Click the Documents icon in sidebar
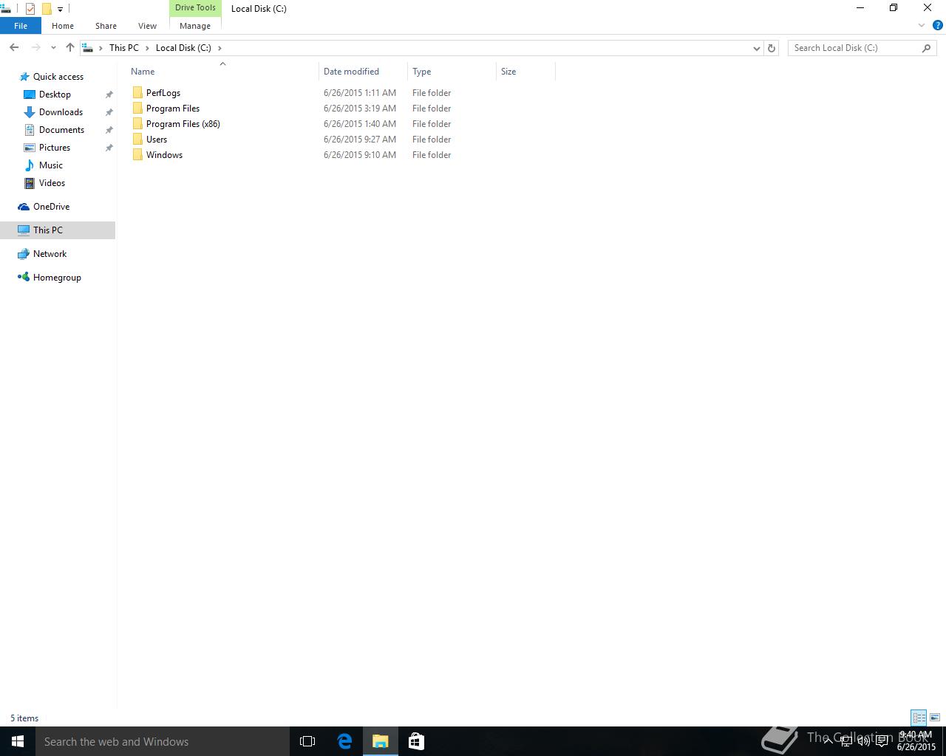This screenshot has height=756, width=946. click(30, 130)
